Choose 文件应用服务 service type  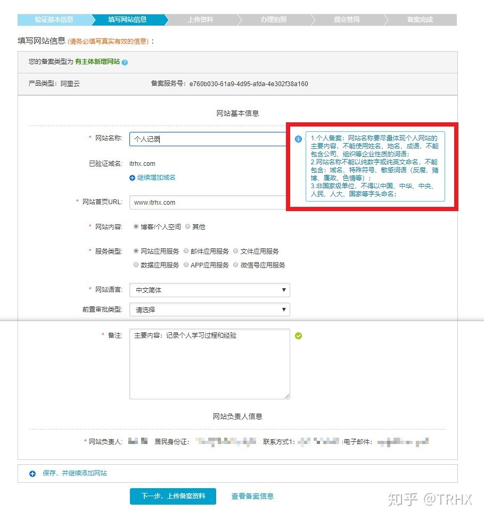pyautogui.click(x=236, y=251)
